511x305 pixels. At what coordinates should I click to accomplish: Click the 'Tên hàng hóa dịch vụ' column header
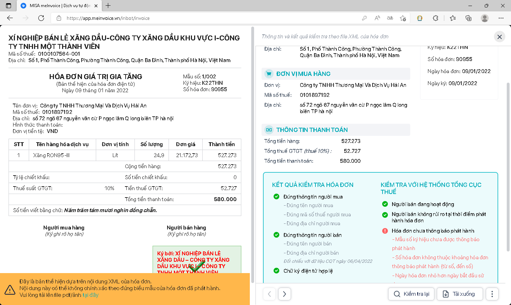click(x=62, y=144)
